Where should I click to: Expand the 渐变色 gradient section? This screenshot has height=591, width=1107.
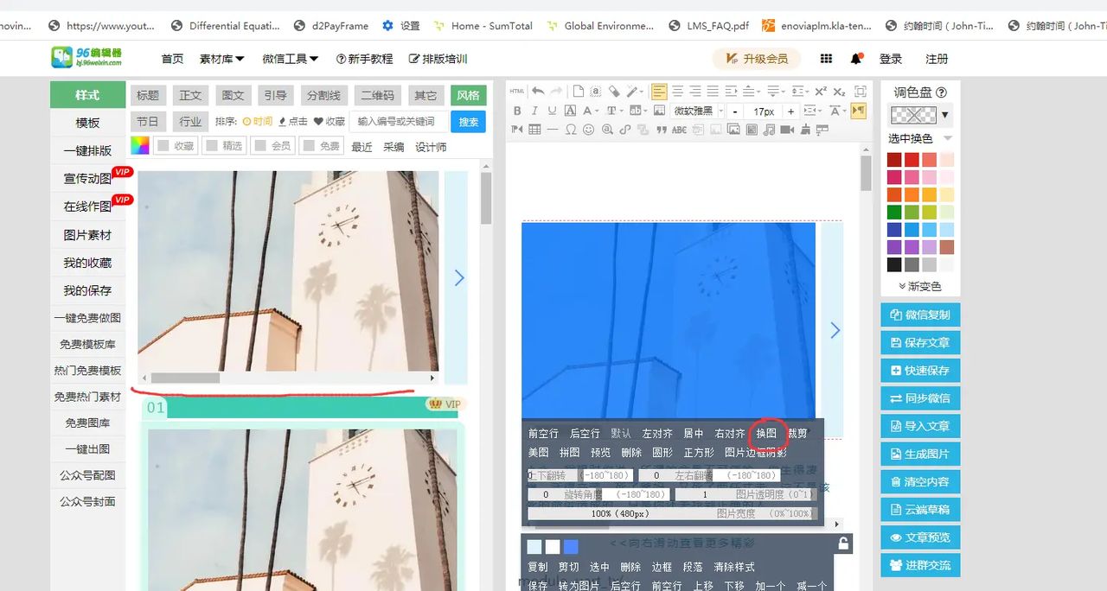(919, 286)
